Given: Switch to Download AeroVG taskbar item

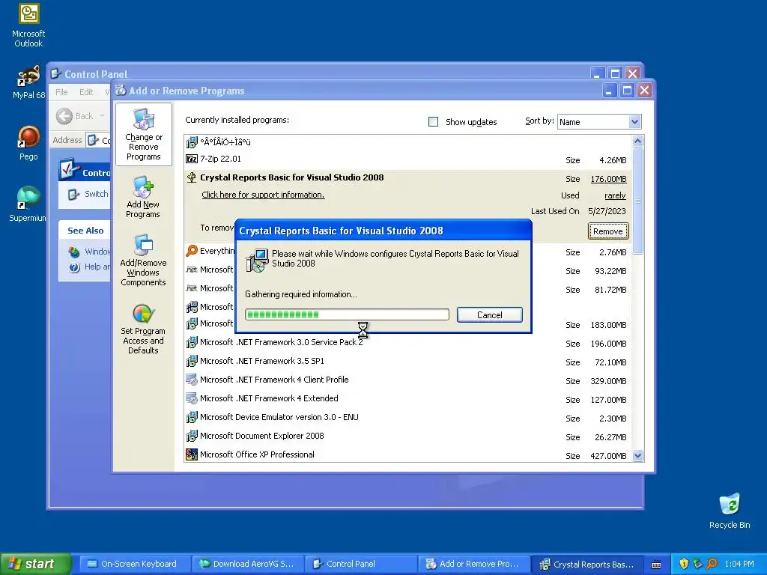Looking at the screenshot, I should point(247,565).
